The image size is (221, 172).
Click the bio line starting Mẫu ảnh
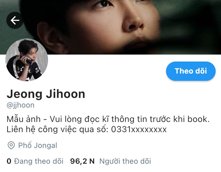pos(108,119)
